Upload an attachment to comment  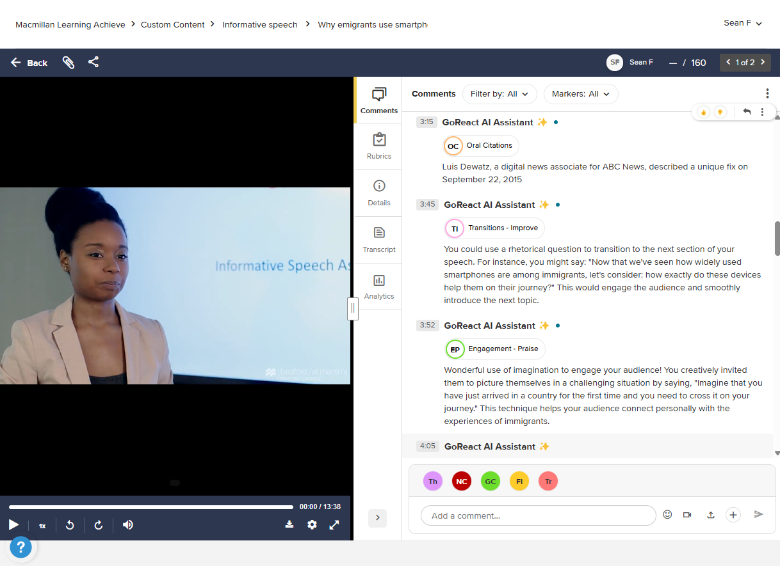[x=710, y=515]
